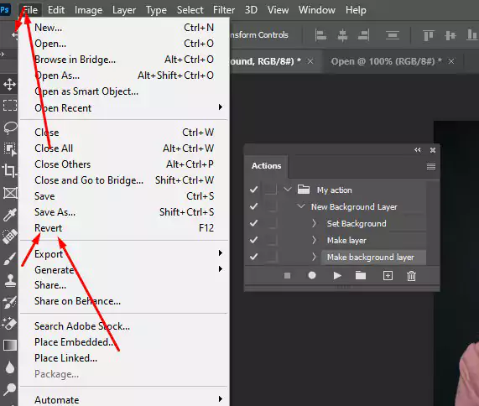This screenshot has height=406, width=479.
Task: Expand the Set Background step
Action: pyautogui.click(x=314, y=223)
